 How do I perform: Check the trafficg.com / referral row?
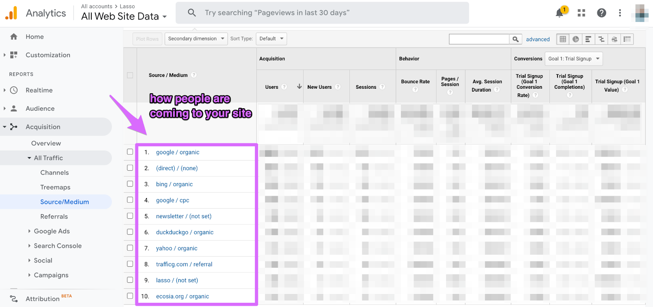pyautogui.click(x=130, y=264)
